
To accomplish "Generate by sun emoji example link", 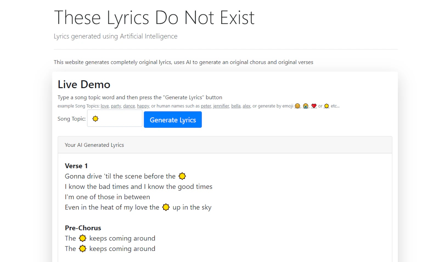I will click(x=327, y=106).
